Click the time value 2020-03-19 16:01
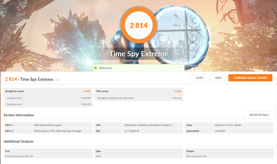Viewport: 277px width, 164px height. pyautogui.click(x=228, y=125)
